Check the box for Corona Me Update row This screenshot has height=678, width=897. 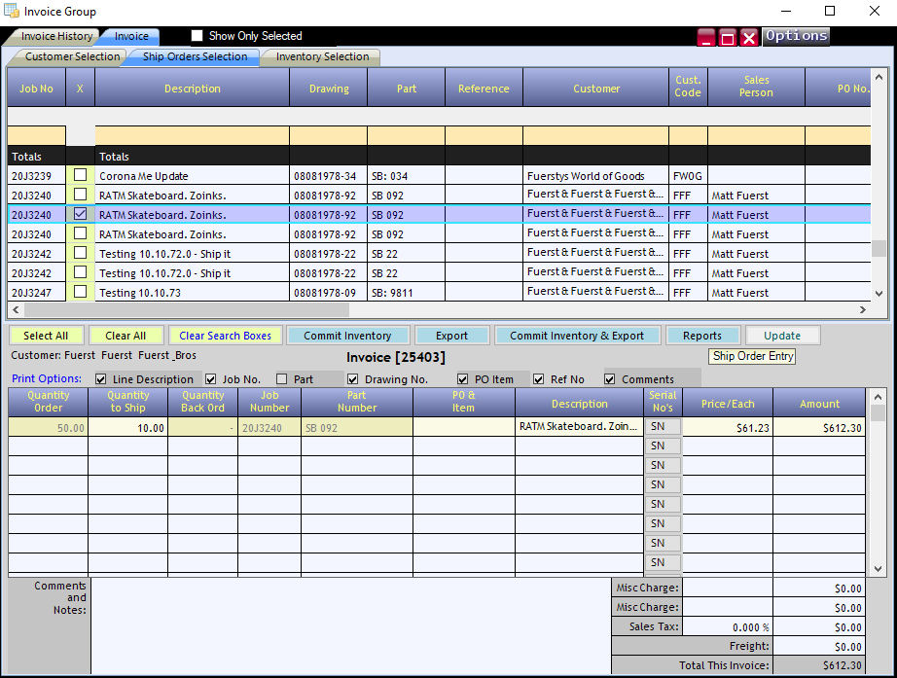point(80,175)
